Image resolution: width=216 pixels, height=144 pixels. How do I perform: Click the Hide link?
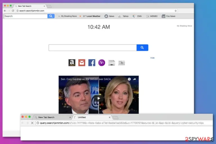(152, 58)
